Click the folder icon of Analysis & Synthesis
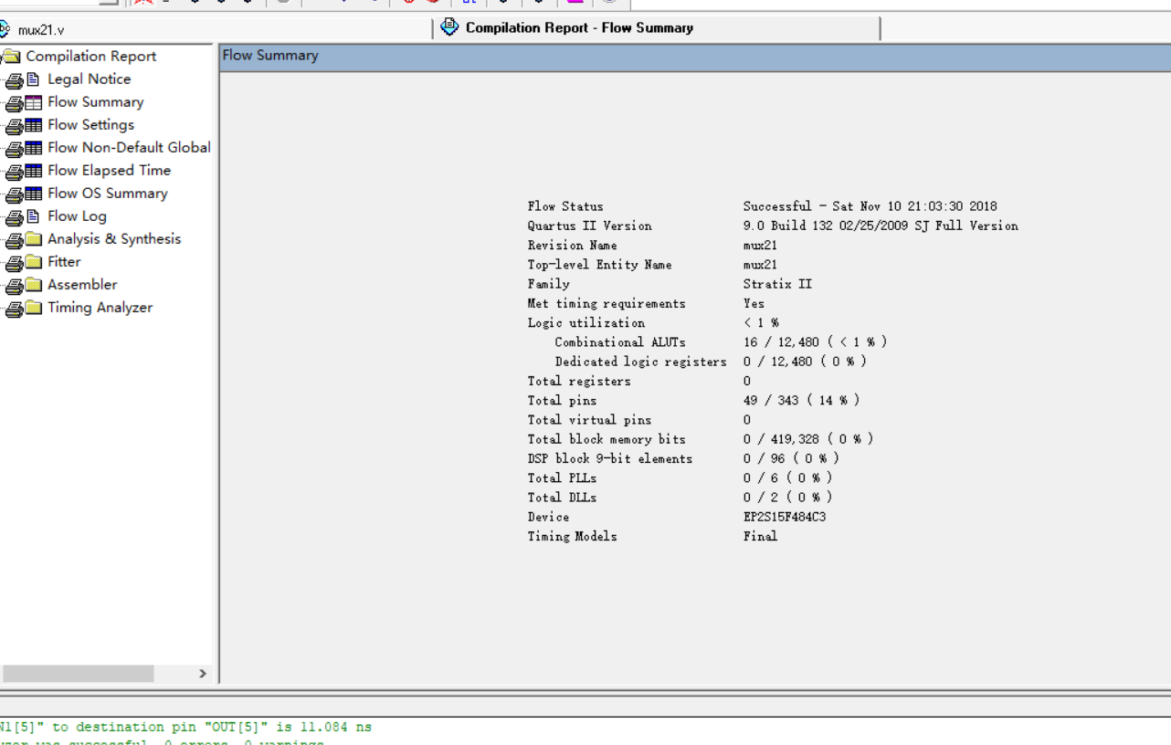The height and width of the screenshot is (745, 1171). [34, 239]
